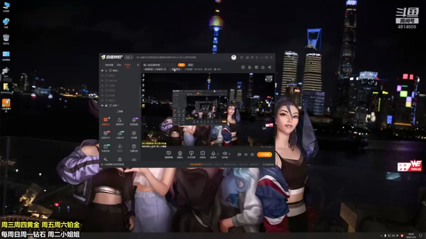
Task: Mute the microphone in bottom toolbar
Action: [x=214, y=155]
